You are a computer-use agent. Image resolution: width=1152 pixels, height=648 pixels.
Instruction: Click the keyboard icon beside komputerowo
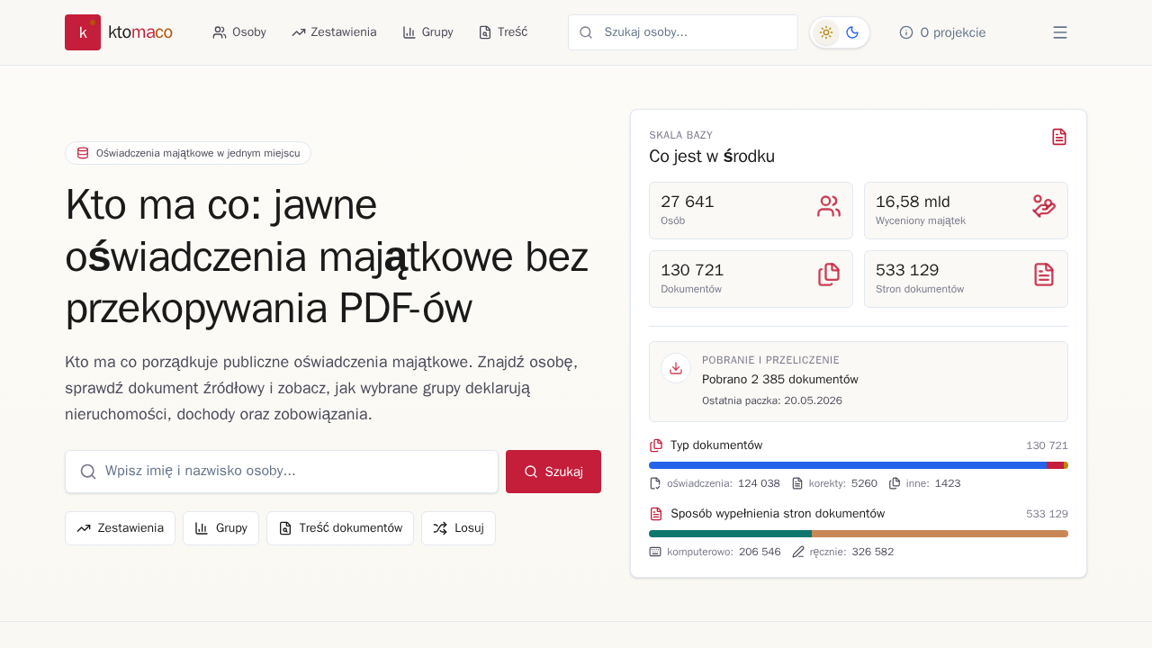point(655,552)
